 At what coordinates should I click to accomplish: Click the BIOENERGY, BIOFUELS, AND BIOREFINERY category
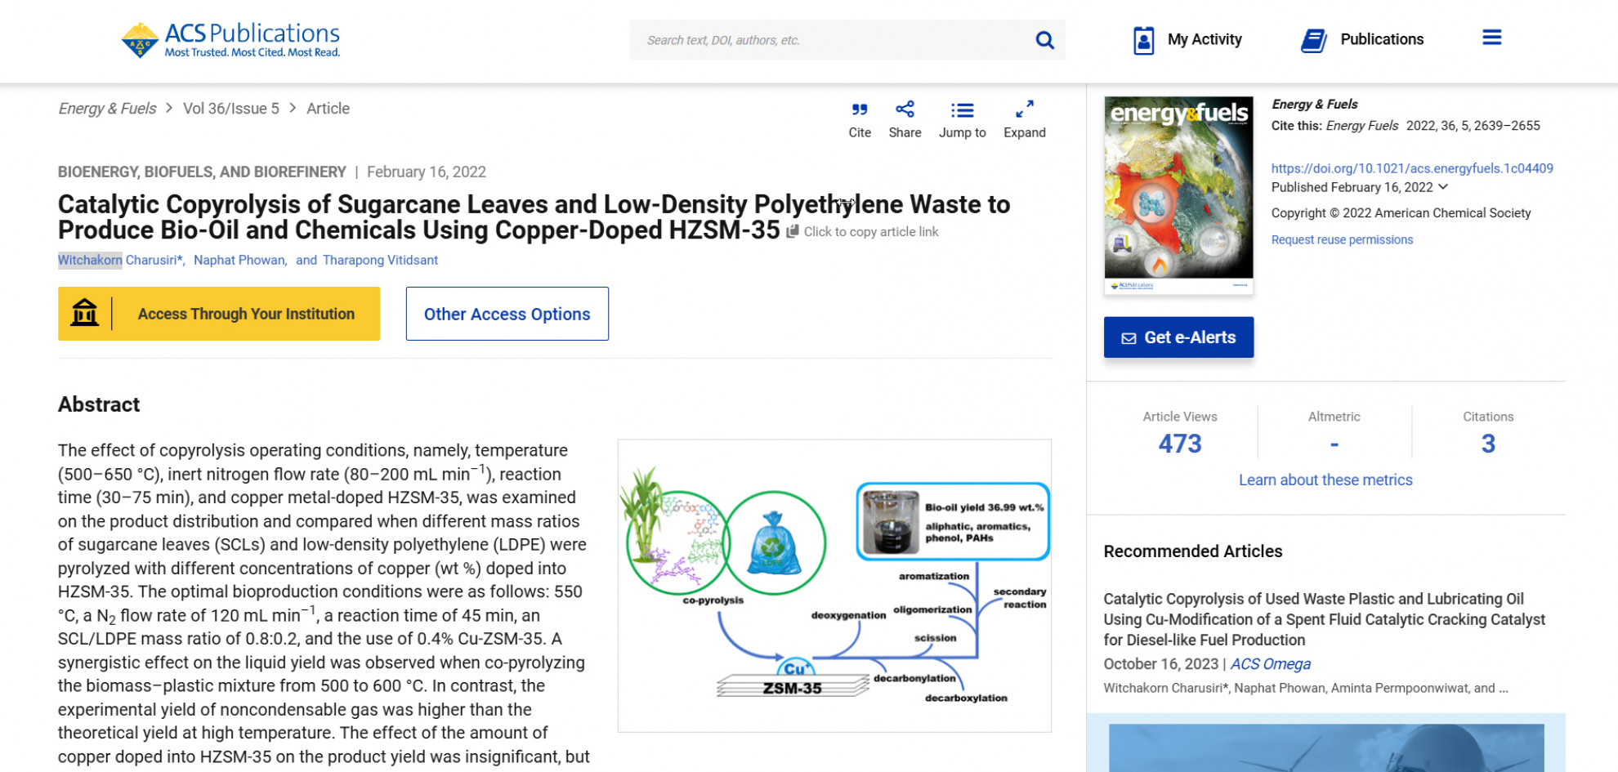tap(202, 172)
